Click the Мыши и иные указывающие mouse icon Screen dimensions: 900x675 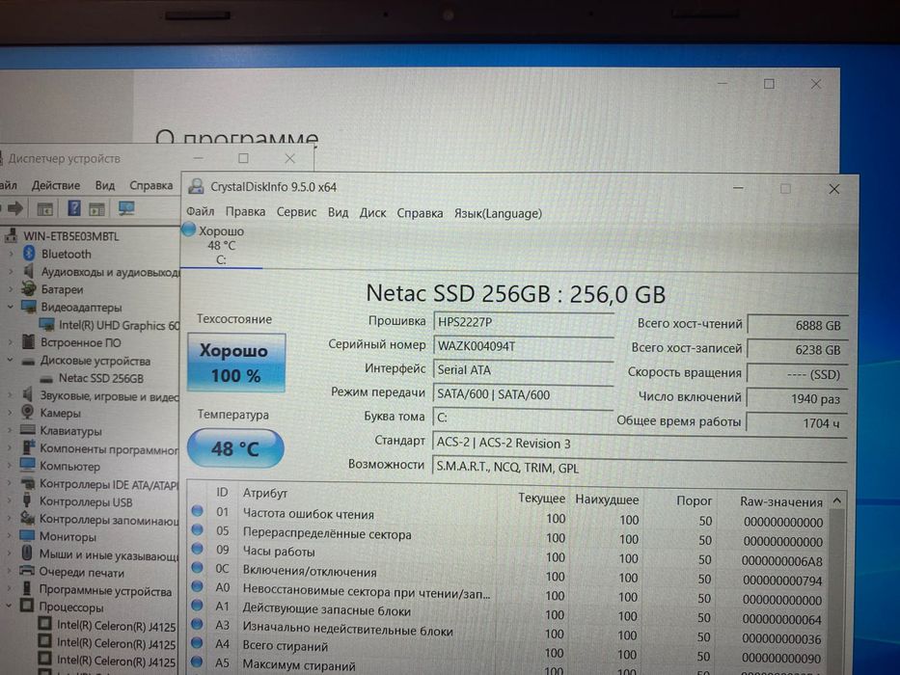point(27,553)
